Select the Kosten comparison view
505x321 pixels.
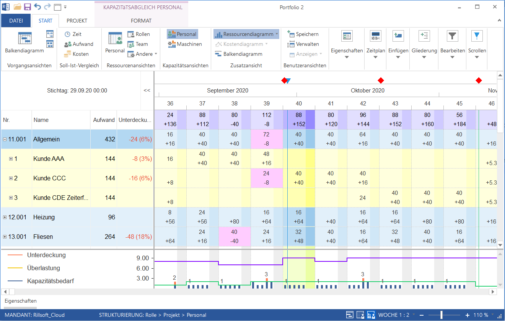point(68,54)
